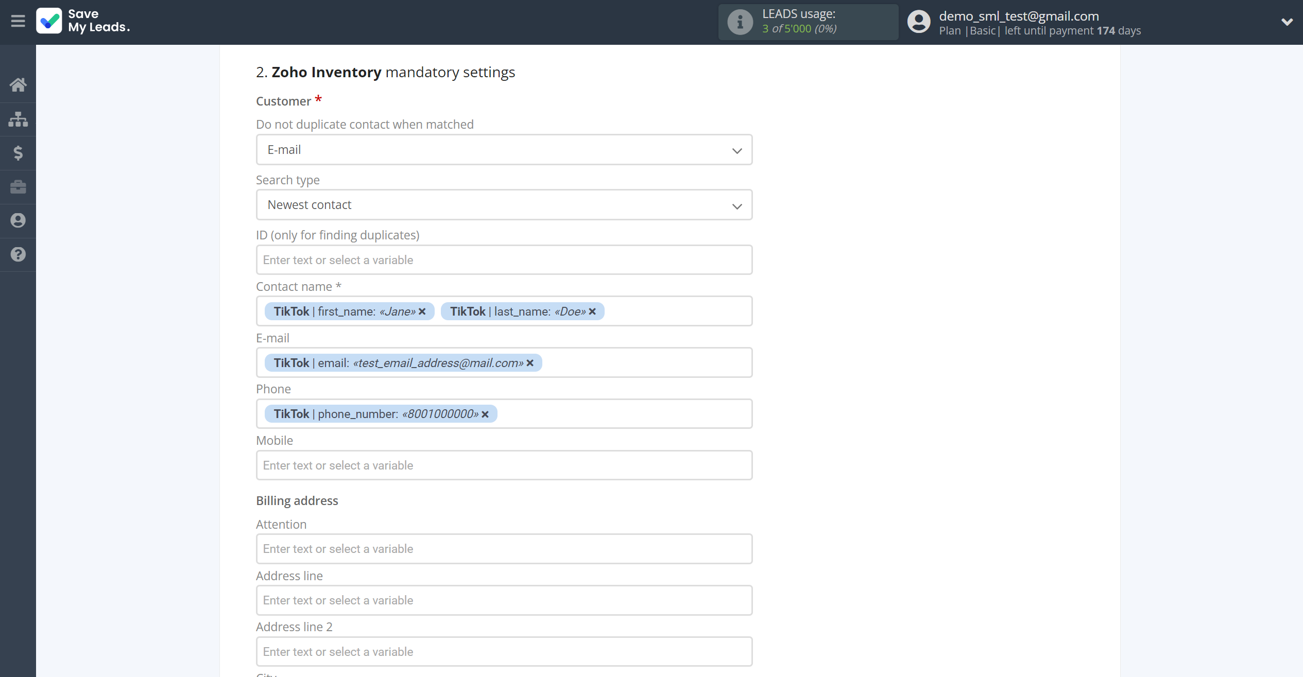Remove the first_name Jane variable tag
This screenshot has width=1303, height=677.
[x=422, y=311]
